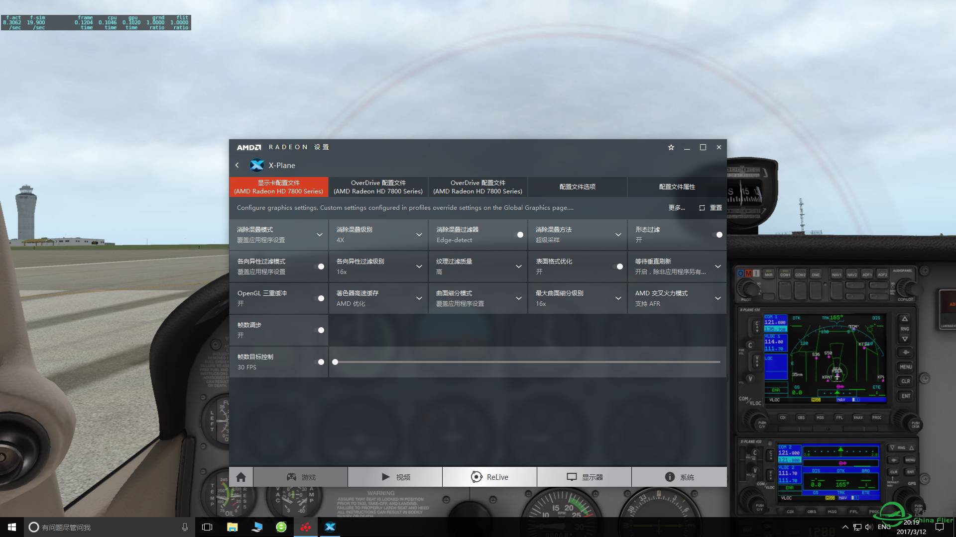The image size is (956, 537).
Task: Toggle 形态过滤 morphological filtering switch
Action: (719, 235)
